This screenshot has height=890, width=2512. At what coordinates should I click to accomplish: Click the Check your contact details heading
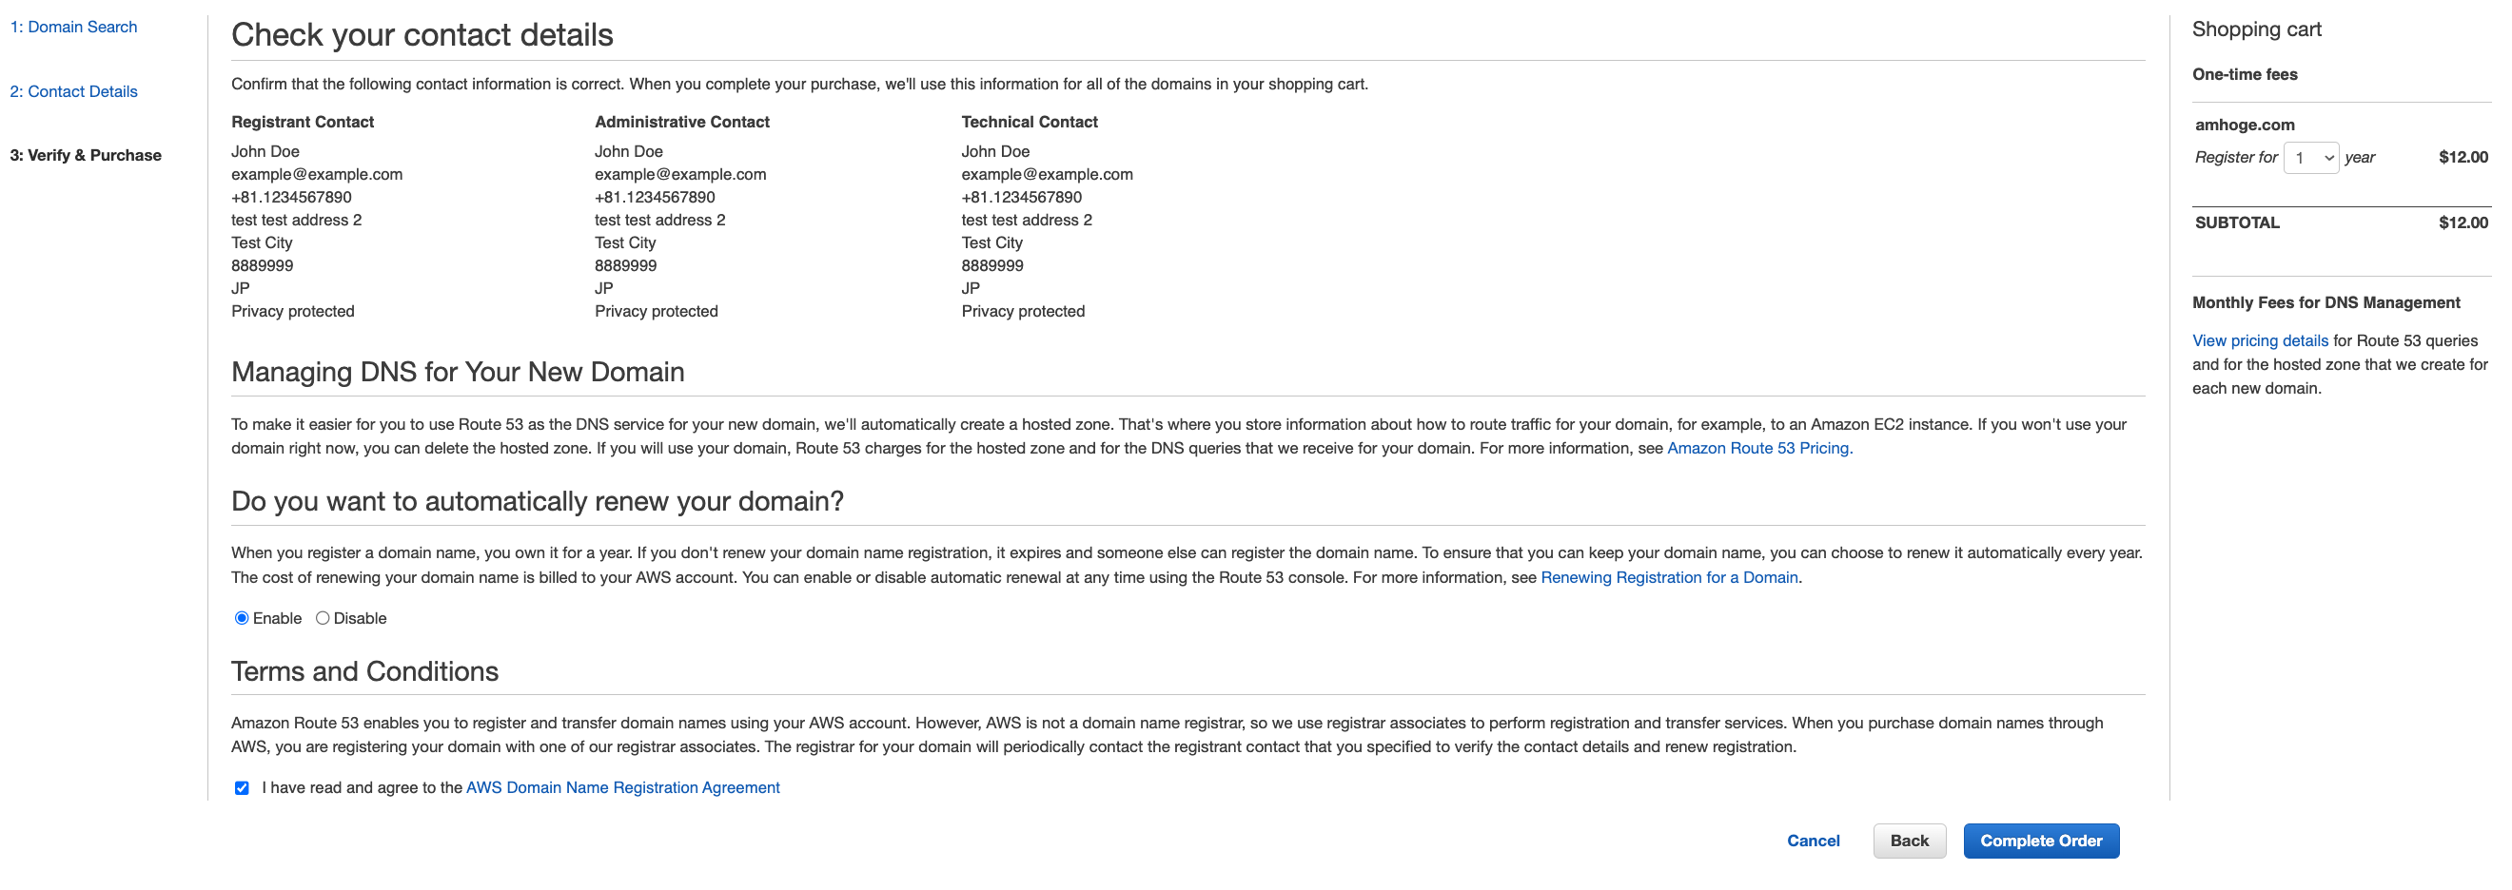click(422, 35)
